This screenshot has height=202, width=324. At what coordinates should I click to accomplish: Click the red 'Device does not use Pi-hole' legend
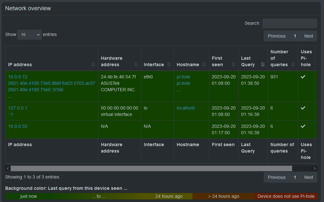(286, 196)
